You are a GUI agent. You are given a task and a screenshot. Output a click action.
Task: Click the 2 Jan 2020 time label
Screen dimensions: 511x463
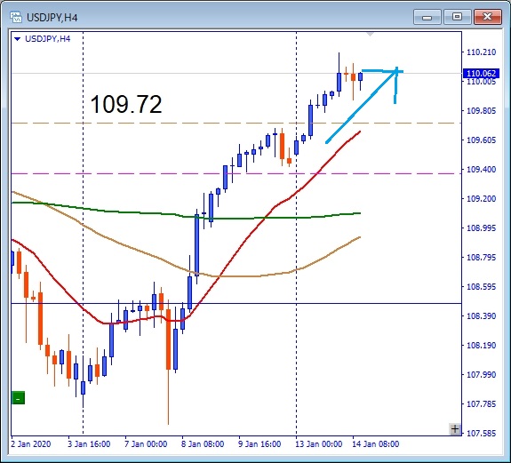tap(31, 444)
